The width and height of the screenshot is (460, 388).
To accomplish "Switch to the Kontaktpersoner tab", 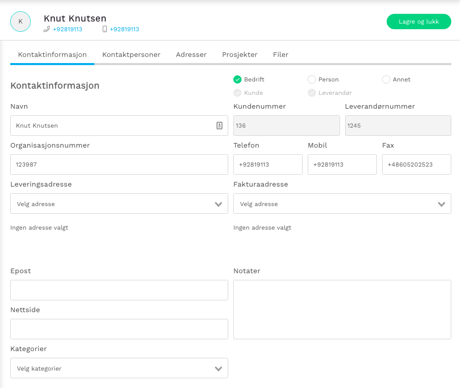I will click(x=131, y=54).
